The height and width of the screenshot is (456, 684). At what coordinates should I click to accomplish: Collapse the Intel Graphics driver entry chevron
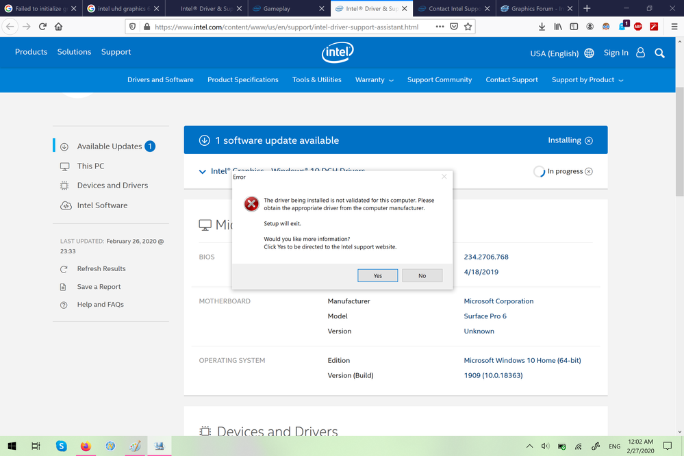click(x=203, y=171)
